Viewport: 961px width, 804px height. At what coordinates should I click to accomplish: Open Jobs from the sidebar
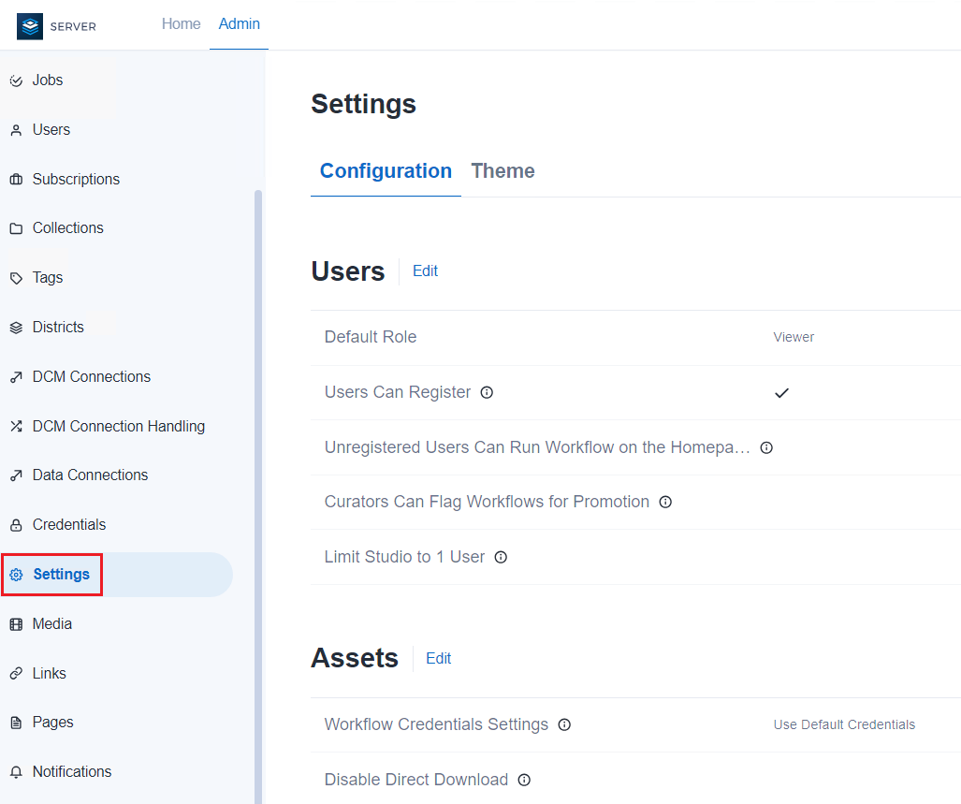pyautogui.click(x=47, y=80)
